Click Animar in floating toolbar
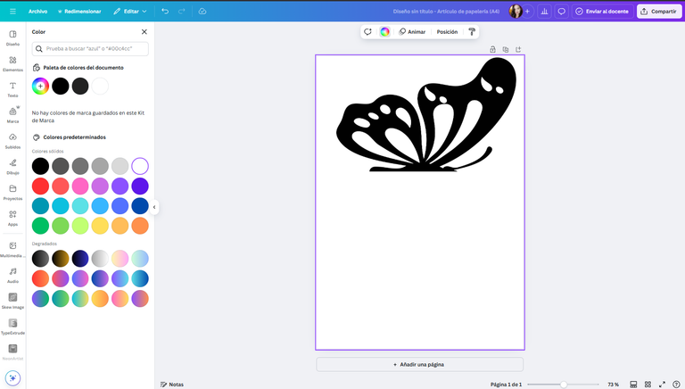The width and height of the screenshot is (685, 389). coord(412,32)
